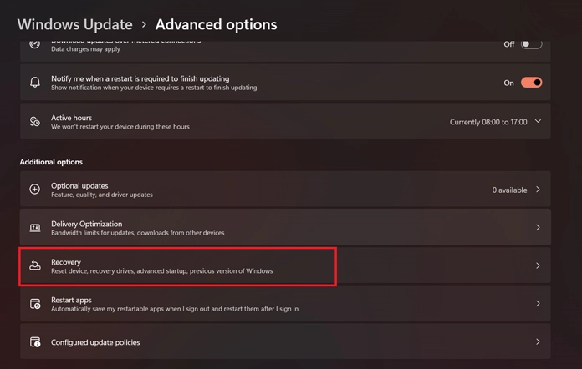Turn off the restart notification toggle

531,83
